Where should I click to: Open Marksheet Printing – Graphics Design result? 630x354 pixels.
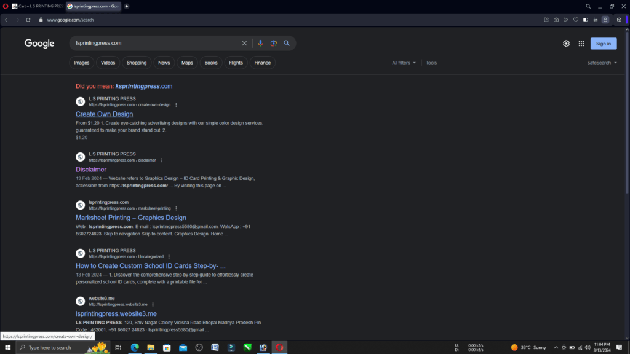click(131, 218)
